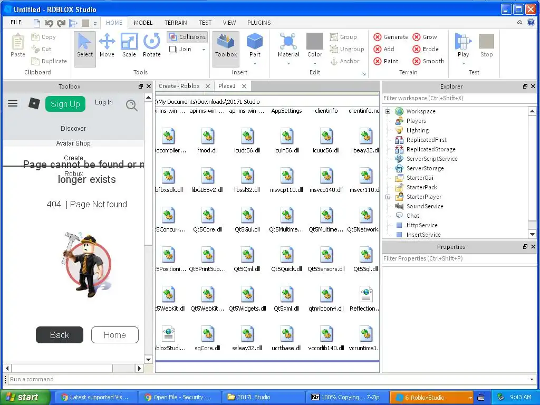Image resolution: width=540 pixels, height=405 pixels.
Task: Switch to the PLUGINS ribbon tab
Action: click(258, 23)
